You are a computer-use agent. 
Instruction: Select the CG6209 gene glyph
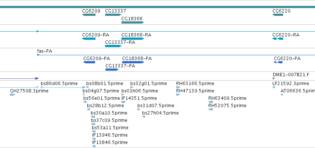[x=89, y=15]
